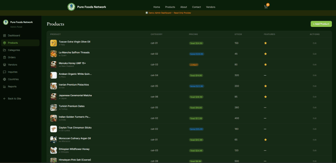Screen dimensions: 336x163
Task: Toggle featured star for Japanese Ceremonial Matcha
Action: pos(265,97)
